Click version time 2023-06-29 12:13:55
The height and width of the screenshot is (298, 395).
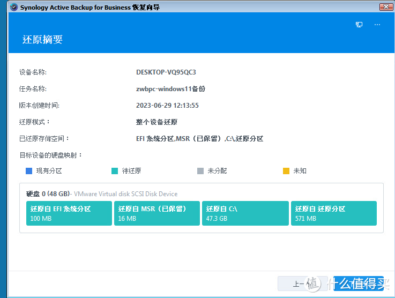coord(167,105)
